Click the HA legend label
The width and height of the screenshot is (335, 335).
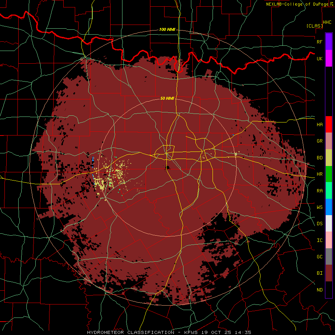320,125
